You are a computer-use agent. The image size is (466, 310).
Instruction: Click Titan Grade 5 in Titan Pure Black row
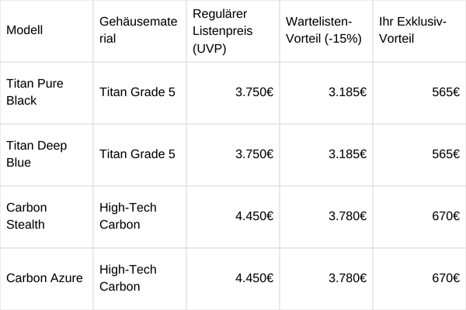(137, 92)
